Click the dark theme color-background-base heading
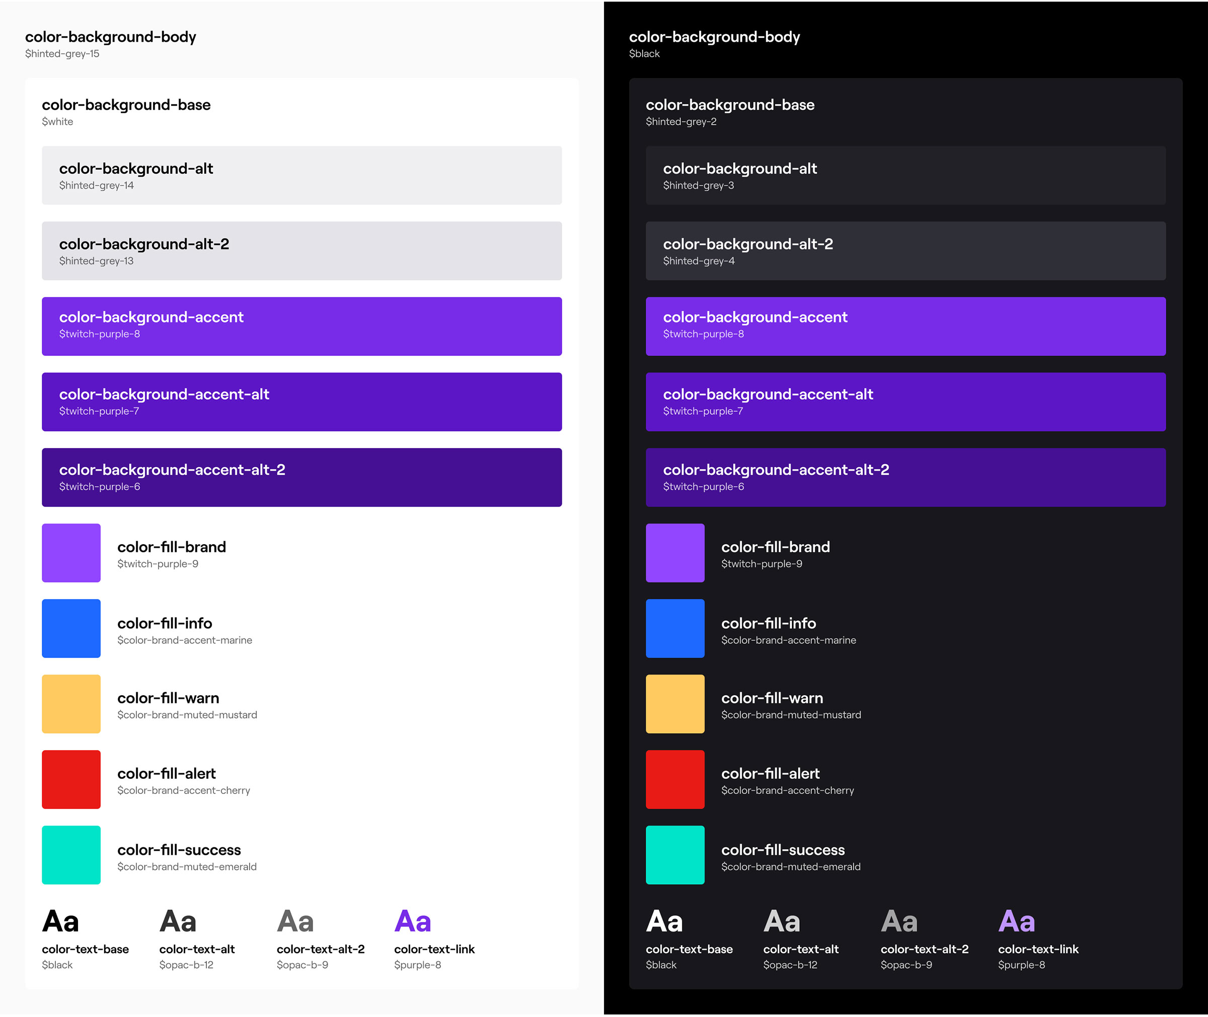The height and width of the screenshot is (1017, 1208). 730,105
